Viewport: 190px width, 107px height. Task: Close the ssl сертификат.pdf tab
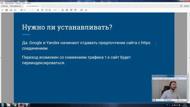pyautogui.click(x=40, y=6)
